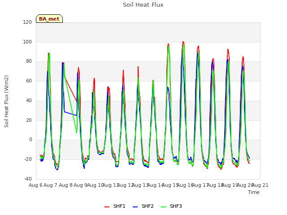This screenshot has width=287, height=215.
Task: Click the Aug 8 x-axis tick label
Action: click(65, 185)
